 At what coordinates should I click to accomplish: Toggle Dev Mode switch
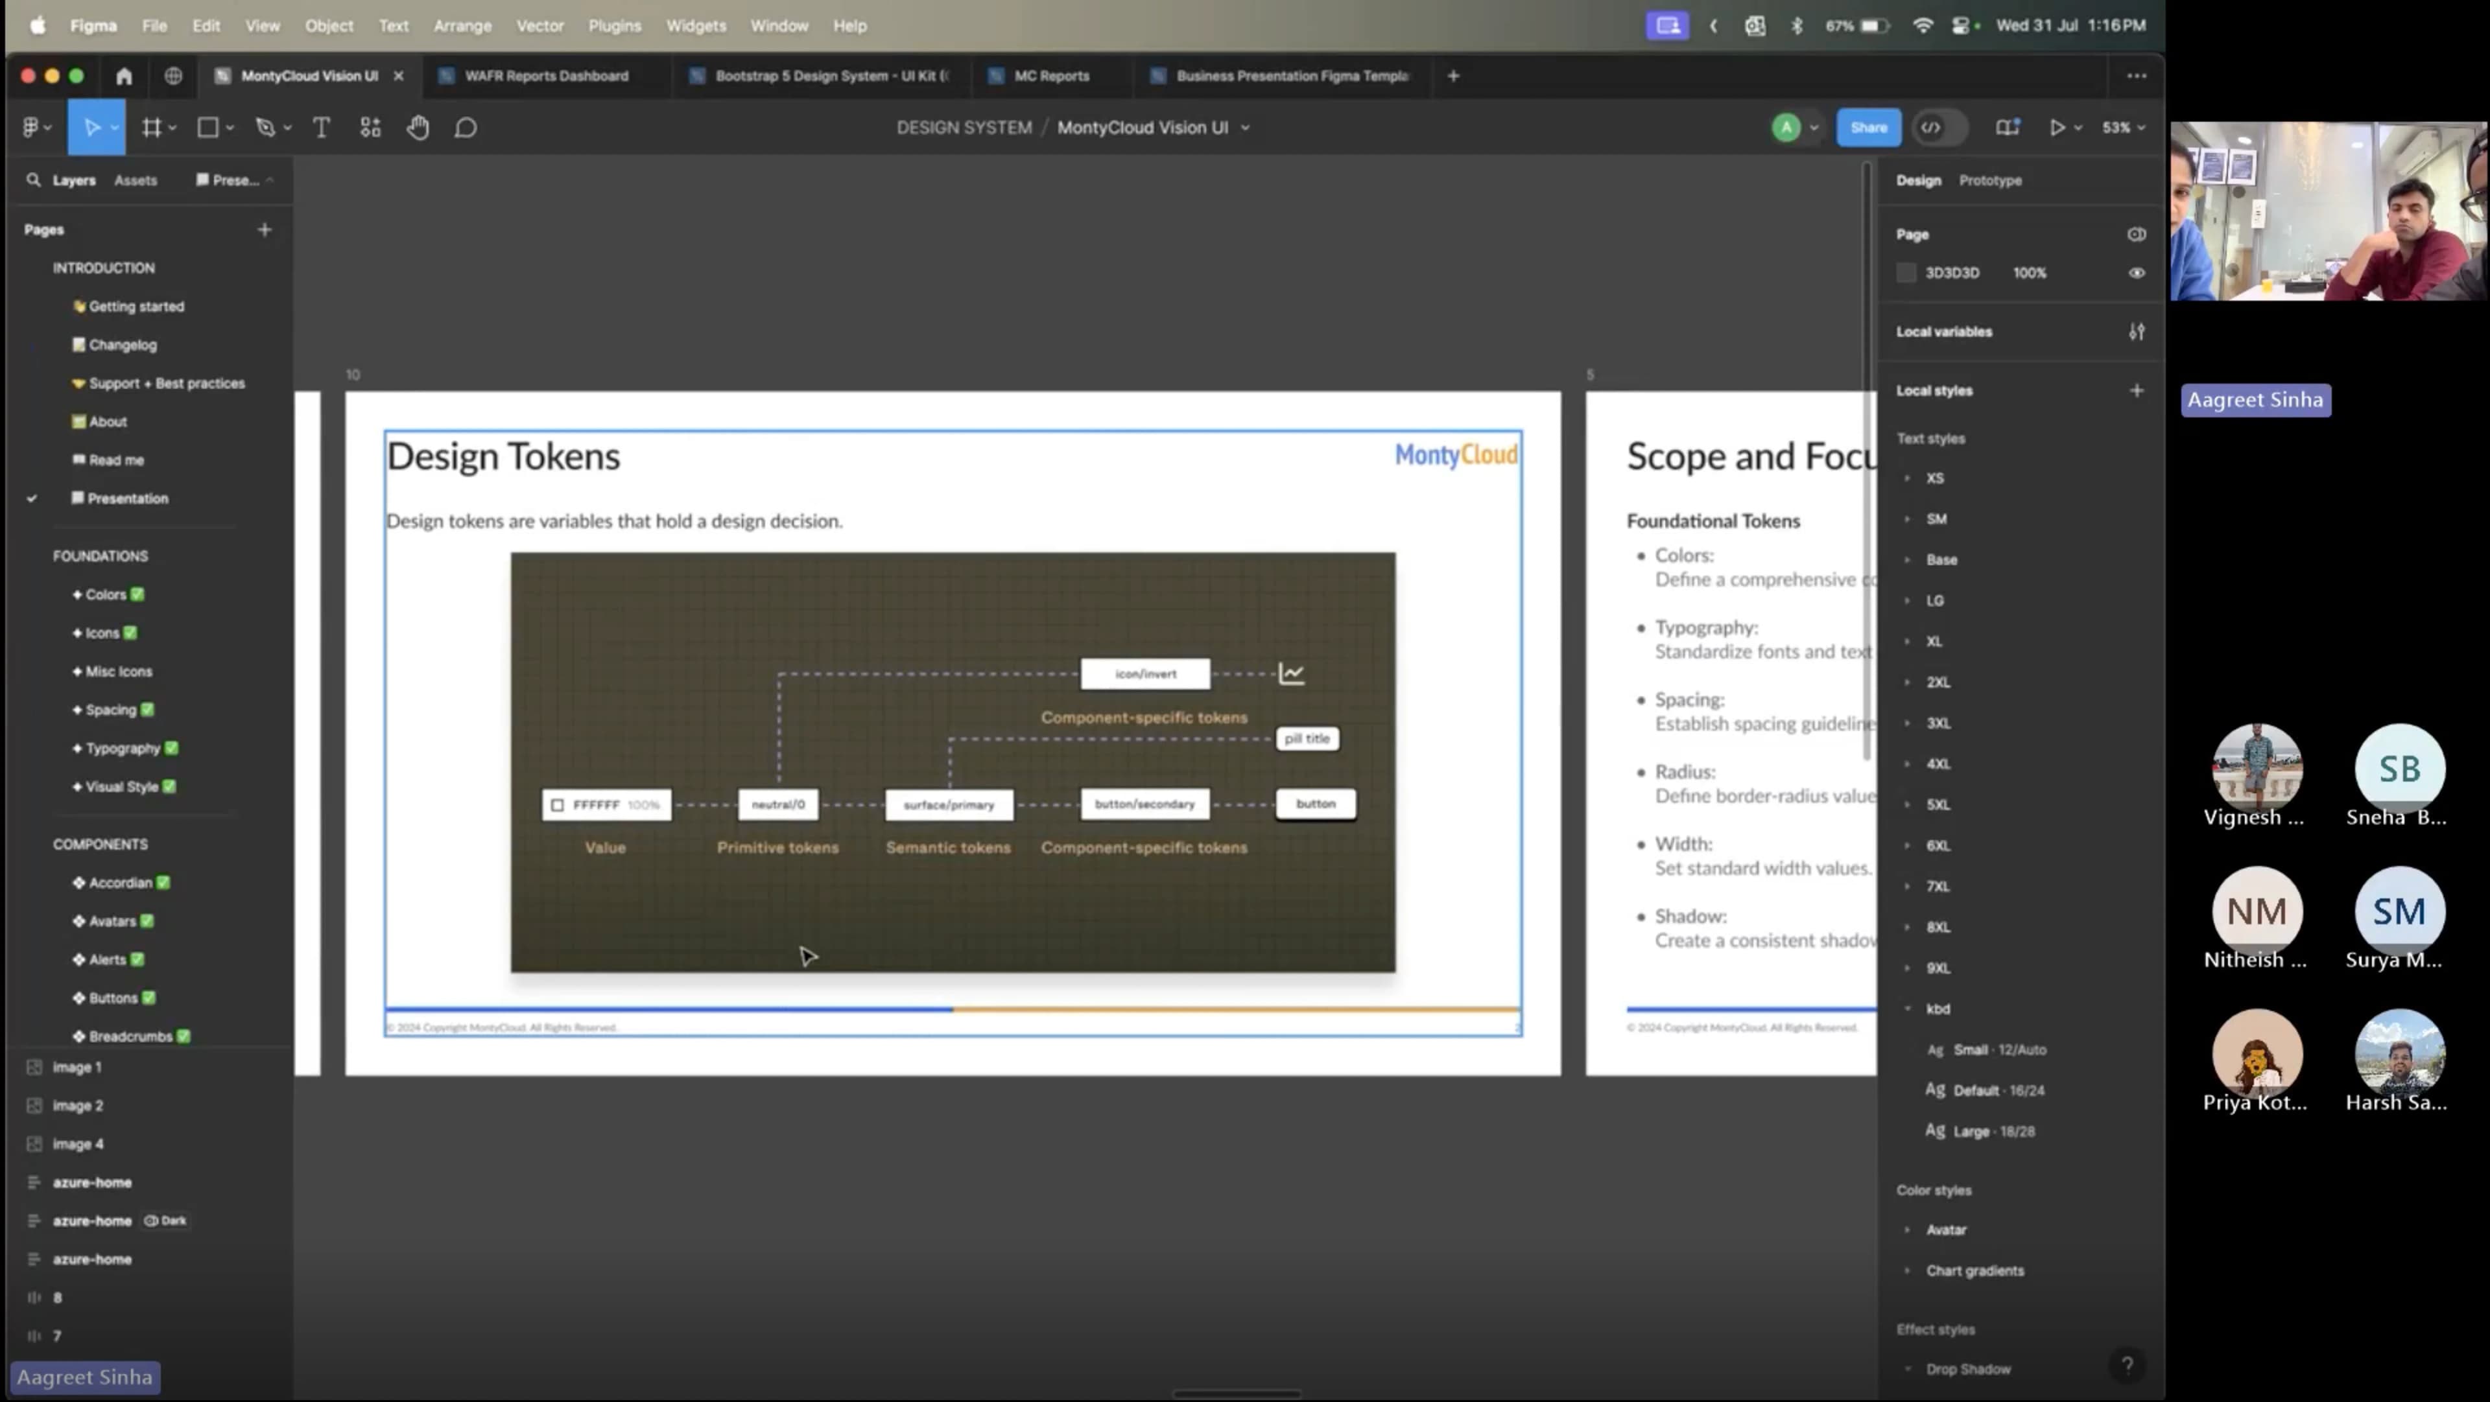click(1940, 128)
